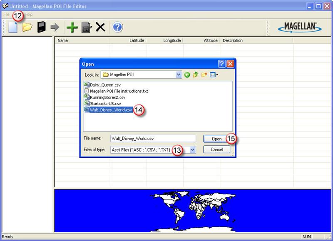Expand the View menu icon dropdown
This screenshot has height=241, width=333.
[214, 75]
